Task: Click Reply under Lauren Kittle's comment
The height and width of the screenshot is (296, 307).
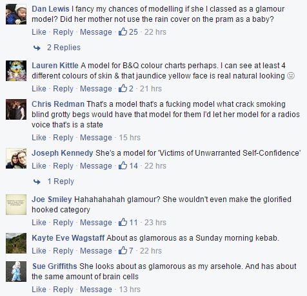Action: click(63, 89)
